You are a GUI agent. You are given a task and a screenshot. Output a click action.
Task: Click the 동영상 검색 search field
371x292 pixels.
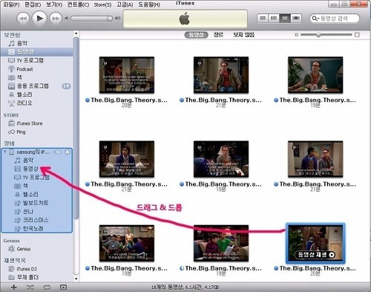(x=335, y=19)
